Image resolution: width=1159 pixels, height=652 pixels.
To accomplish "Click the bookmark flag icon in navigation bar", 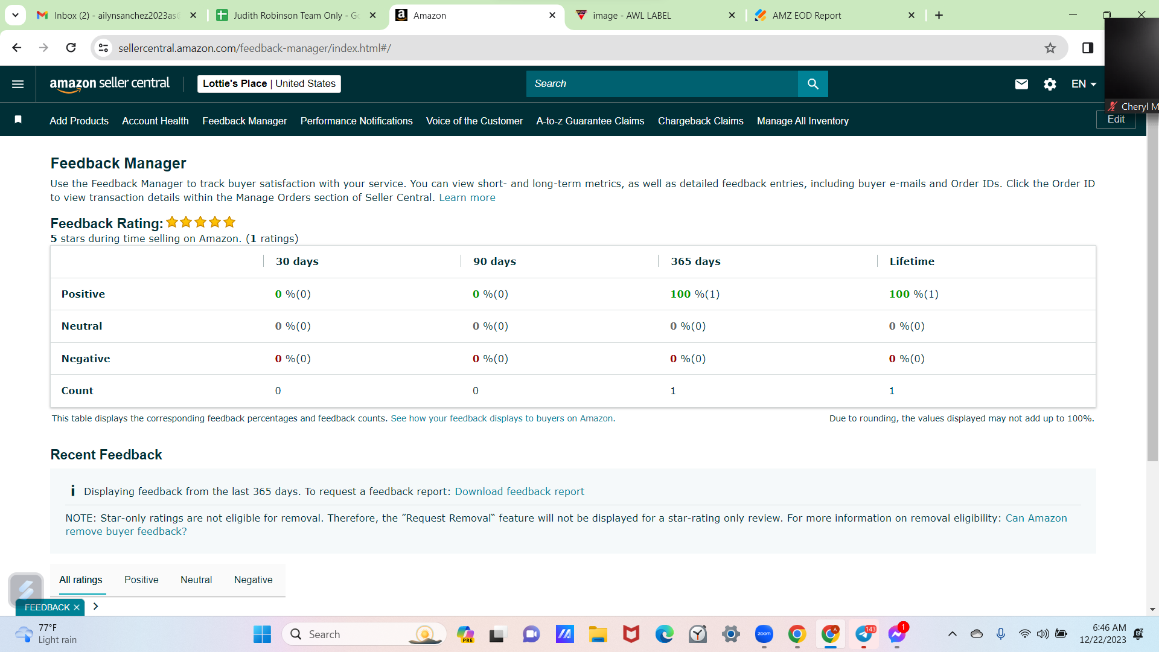I will [x=18, y=120].
